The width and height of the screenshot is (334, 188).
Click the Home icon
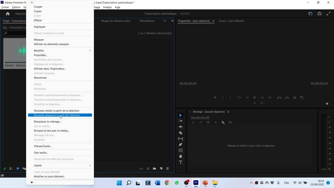8,14
